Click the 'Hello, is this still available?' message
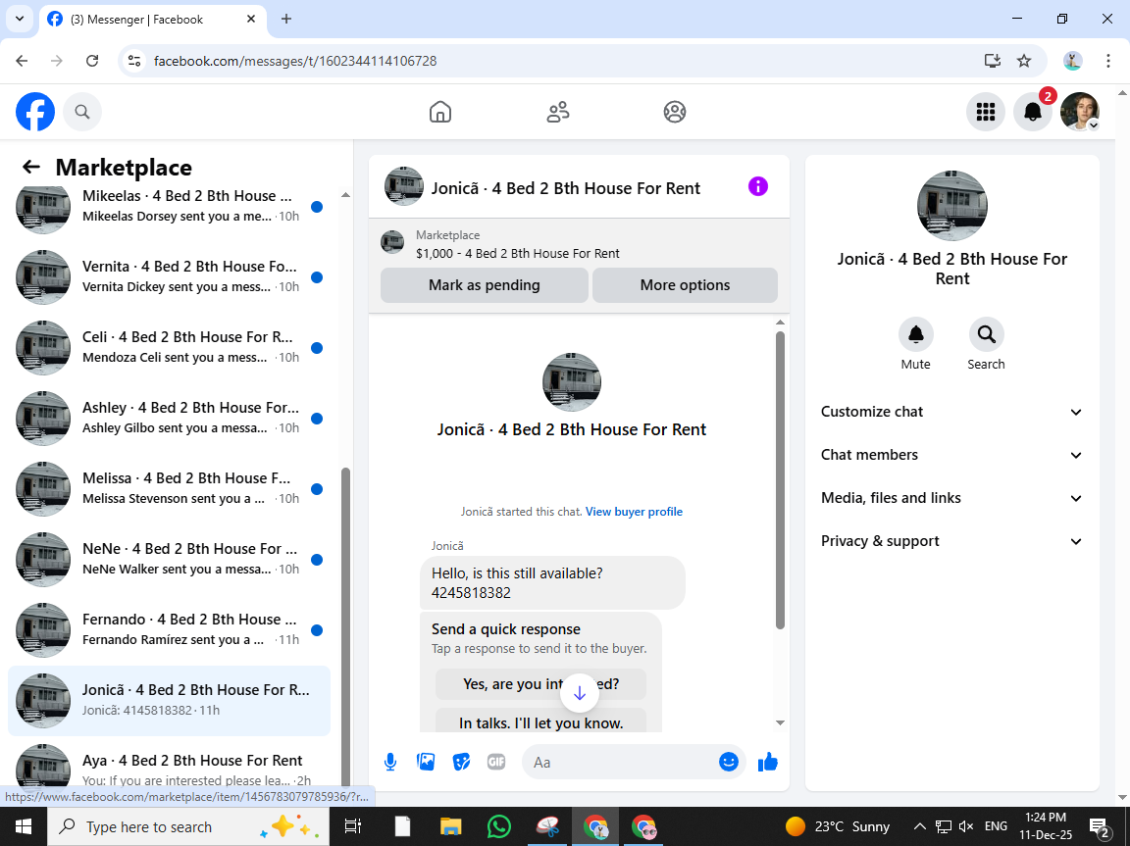Viewport: 1130px width, 846px height. [552, 583]
